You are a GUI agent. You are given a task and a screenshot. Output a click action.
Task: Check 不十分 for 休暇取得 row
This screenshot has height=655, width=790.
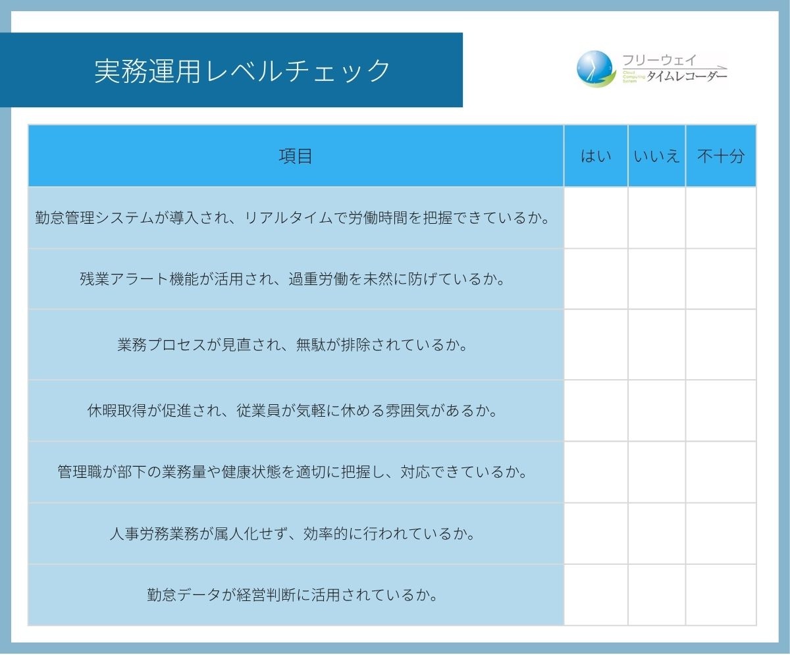pyautogui.click(x=721, y=411)
